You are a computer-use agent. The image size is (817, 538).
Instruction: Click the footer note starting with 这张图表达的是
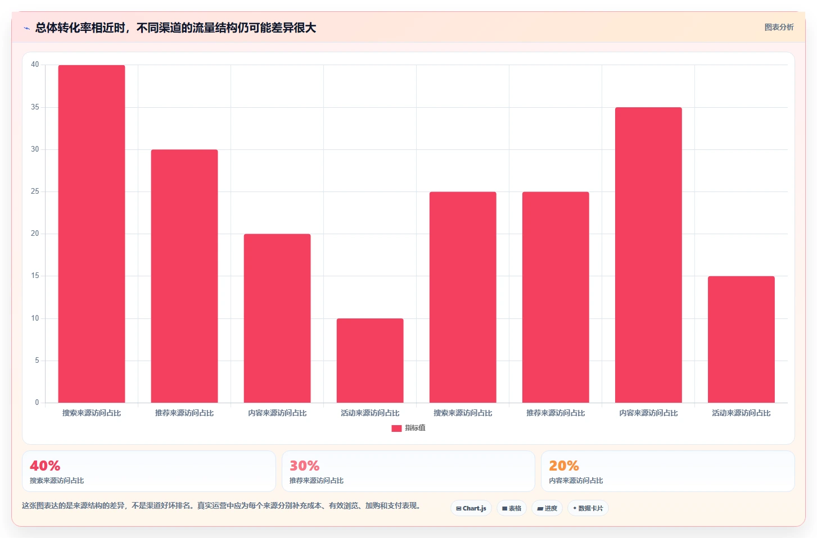tap(221, 505)
